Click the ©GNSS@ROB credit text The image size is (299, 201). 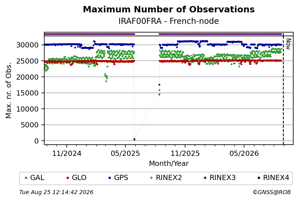click(x=272, y=192)
